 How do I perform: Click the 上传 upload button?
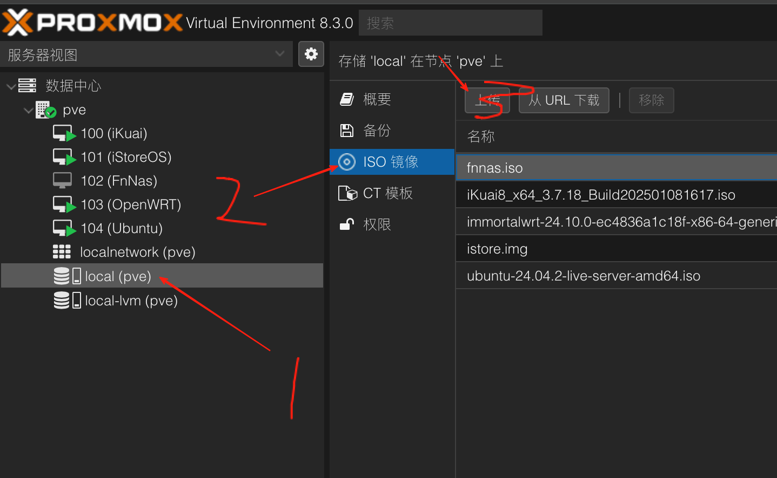(x=487, y=100)
